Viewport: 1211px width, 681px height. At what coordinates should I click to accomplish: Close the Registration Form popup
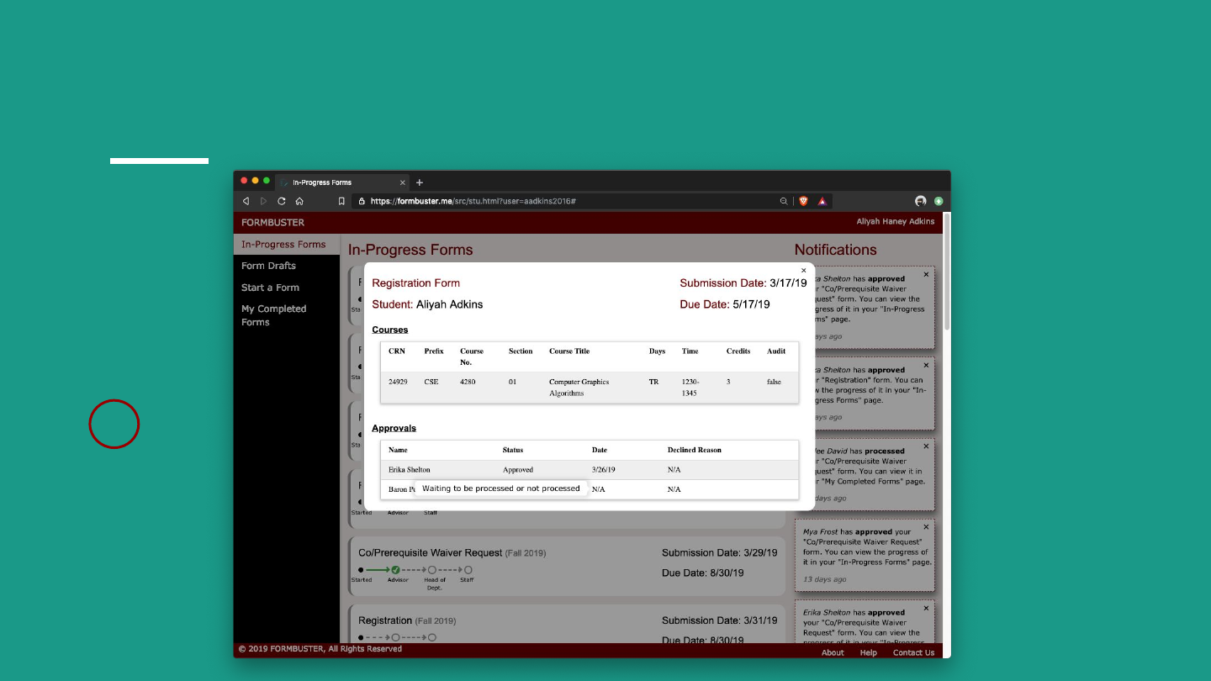tap(803, 271)
